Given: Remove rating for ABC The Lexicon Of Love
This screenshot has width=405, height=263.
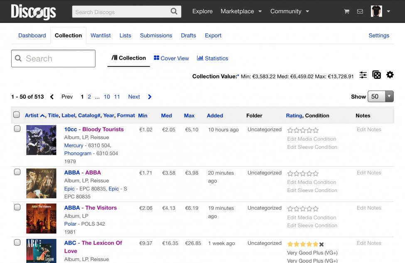Looking at the screenshot, I should [322, 244].
